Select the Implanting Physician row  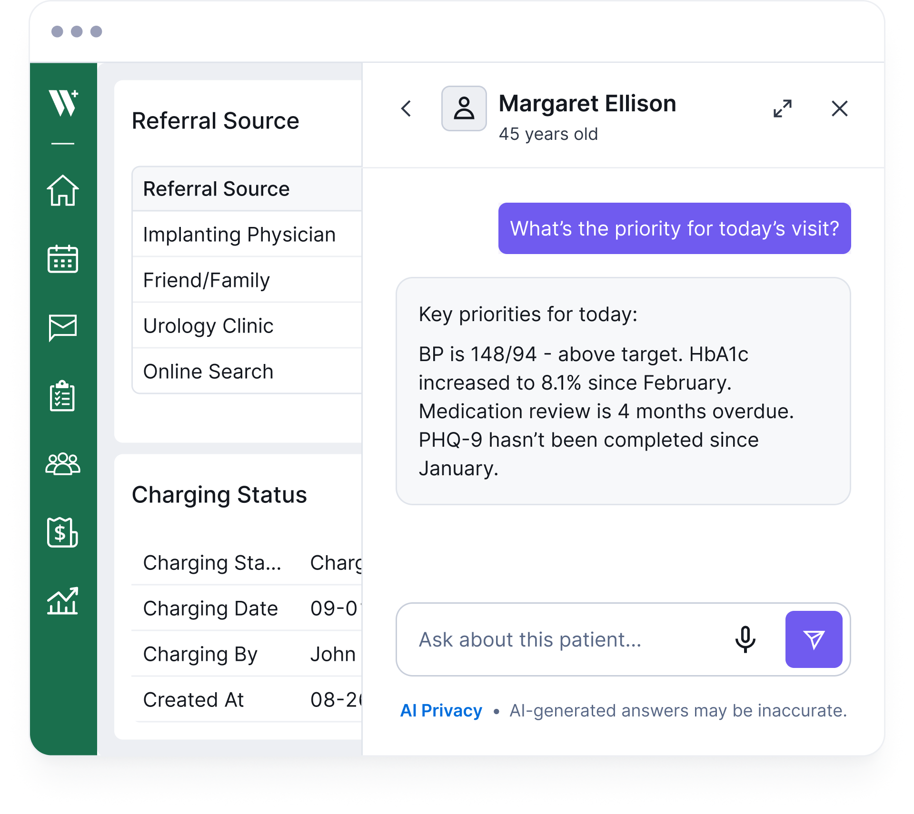(x=247, y=235)
